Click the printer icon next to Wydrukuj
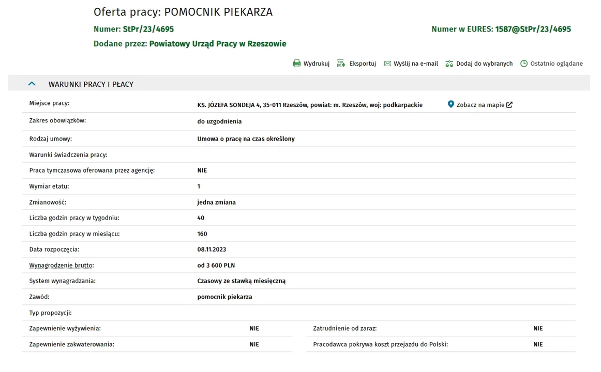 click(x=297, y=64)
